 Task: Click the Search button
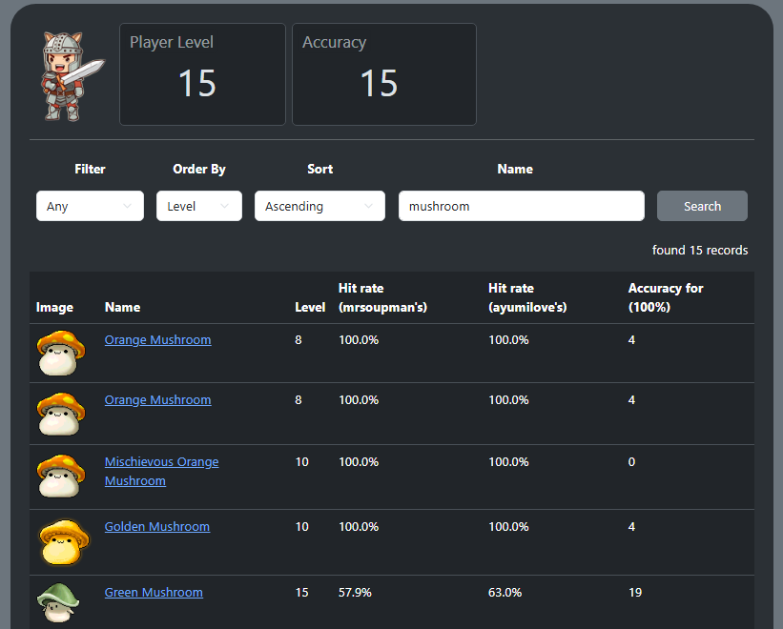pyautogui.click(x=702, y=206)
